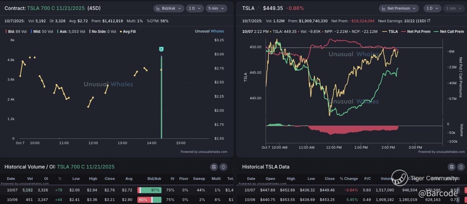Screen dimensions: 467x204
Task: Click the TSLA ticker external arrow icon
Action: coord(258,8)
